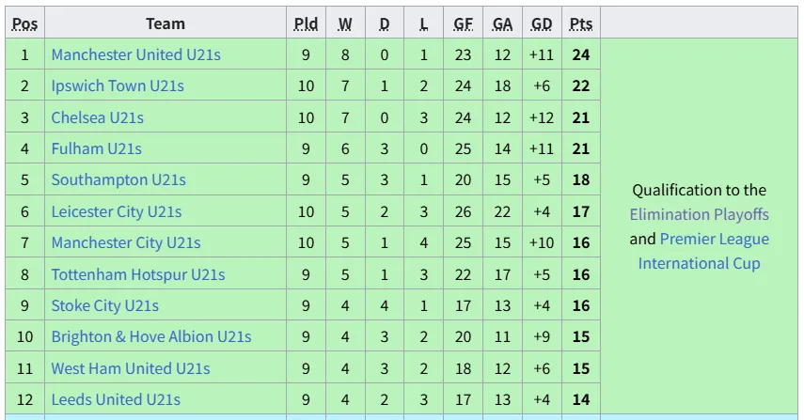Open the Leicester City U21s link
The image size is (804, 420).
pos(116,211)
